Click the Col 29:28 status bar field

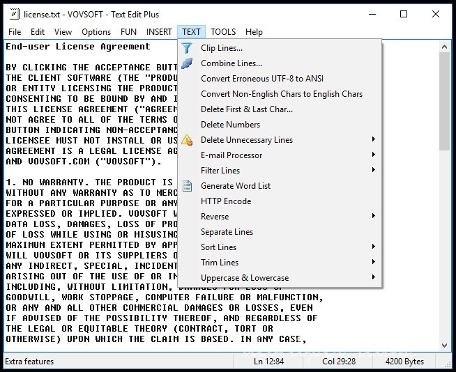339,362
